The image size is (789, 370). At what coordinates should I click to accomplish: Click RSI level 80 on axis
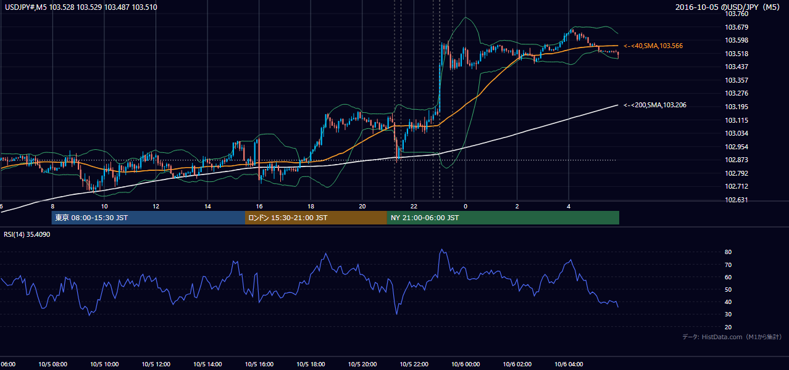click(728, 252)
